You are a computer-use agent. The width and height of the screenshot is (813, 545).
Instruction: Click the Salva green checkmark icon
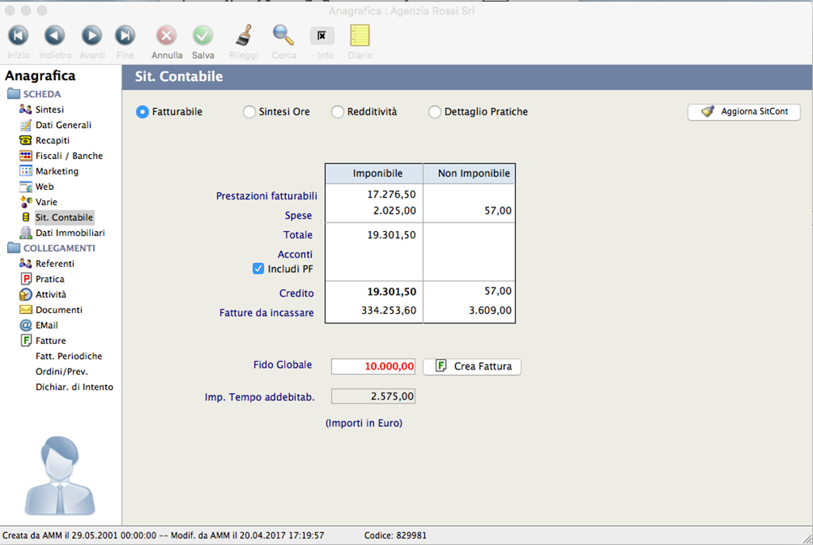click(x=202, y=36)
